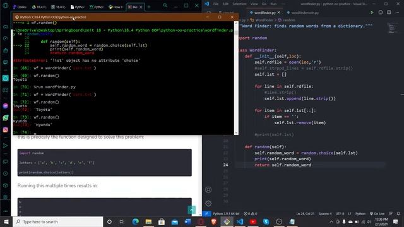The width and height of the screenshot is (404, 227).
Task: Change the LF end-of-line sequence
Action: pos(350,214)
